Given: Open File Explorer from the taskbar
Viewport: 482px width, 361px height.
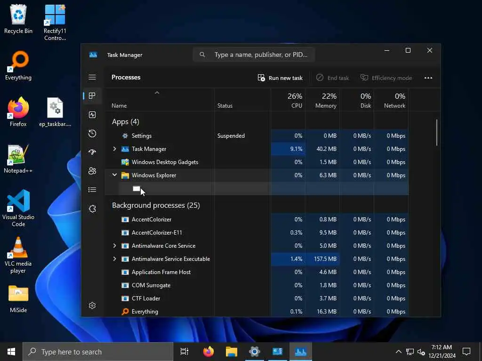Looking at the screenshot, I should click(x=232, y=352).
